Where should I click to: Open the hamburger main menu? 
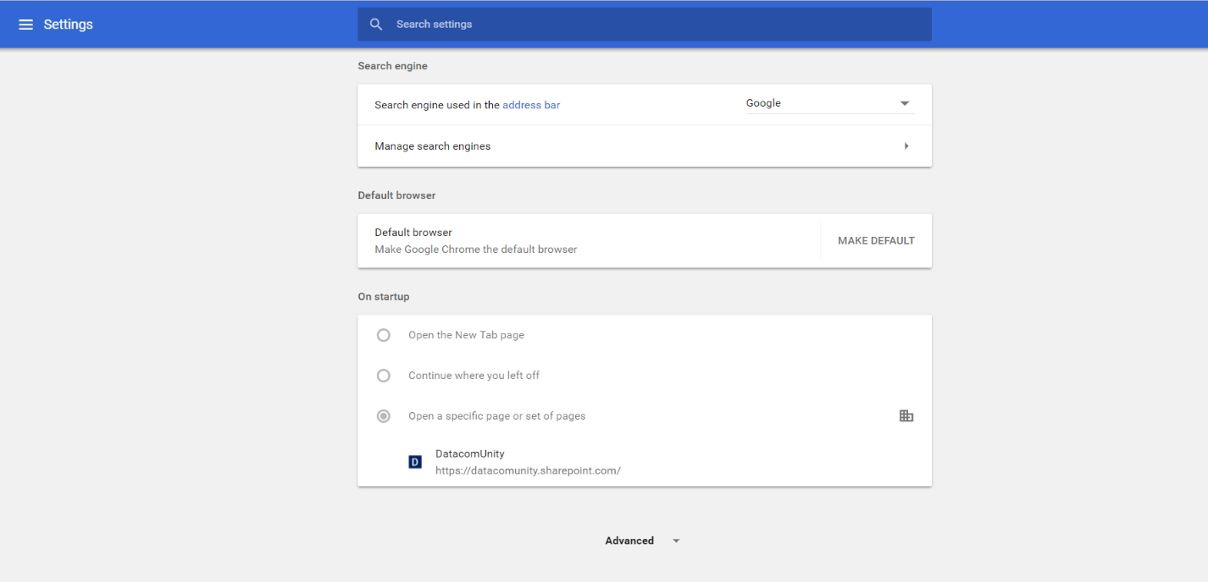[x=25, y=25]
